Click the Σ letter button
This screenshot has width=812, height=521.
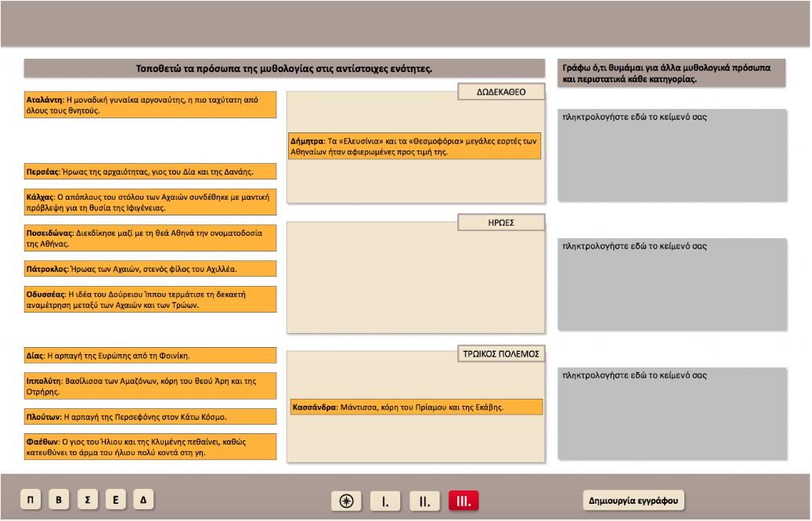pyautogui.click(x=87, y=500)
